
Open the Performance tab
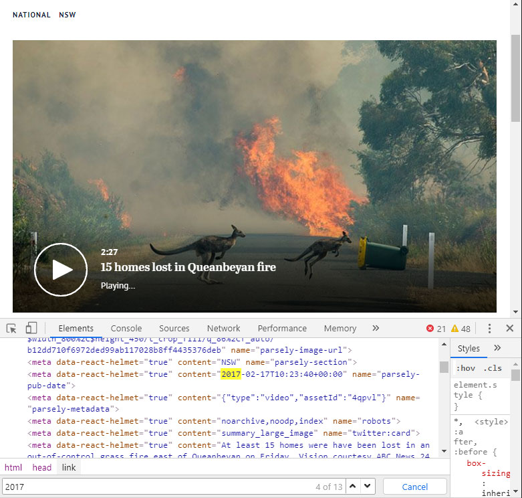coord(282,329)
